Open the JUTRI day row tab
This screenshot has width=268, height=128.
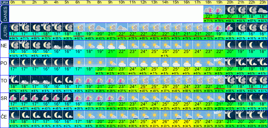[5, 31]
